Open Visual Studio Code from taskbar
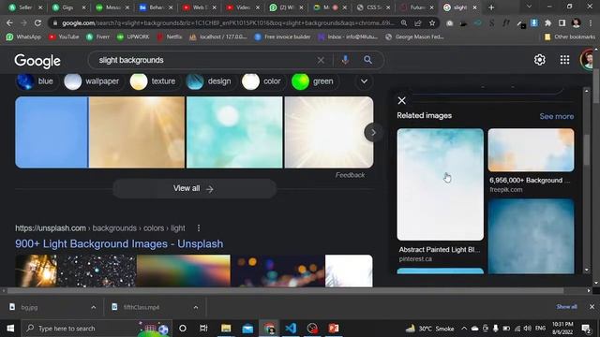Viewport: 600px width, 337px height. point(291,329)
